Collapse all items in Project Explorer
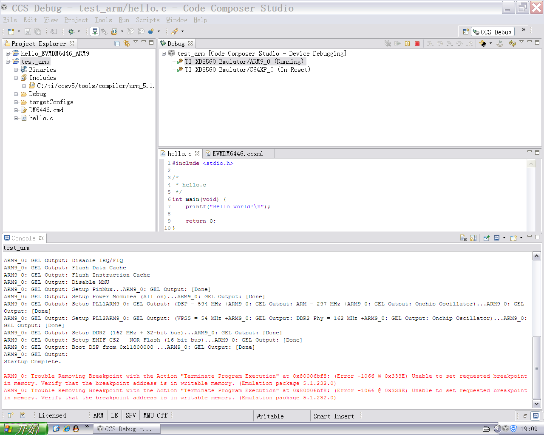The width and height of the screenshot is (544, 435). tap(117, 43)
